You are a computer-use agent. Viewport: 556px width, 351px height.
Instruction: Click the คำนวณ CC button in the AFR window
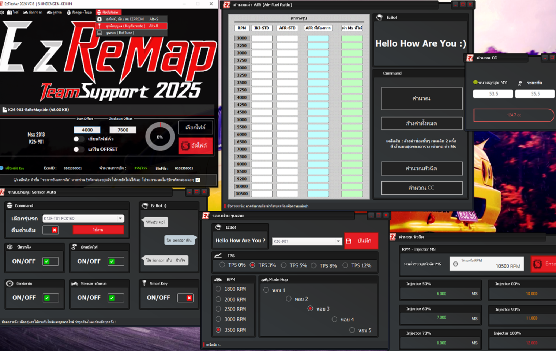pyautogui.click(x=422, y=188)
